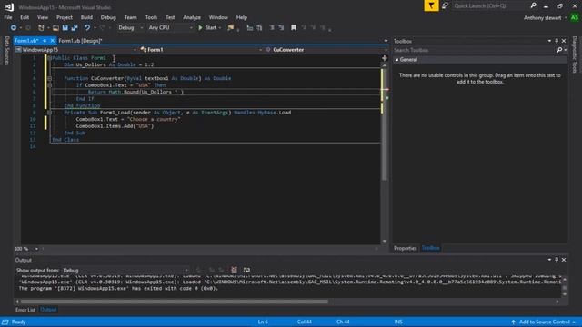Undo the last edit using the toolbar icon
Screen dimensions: 582x327
point(87,28)
